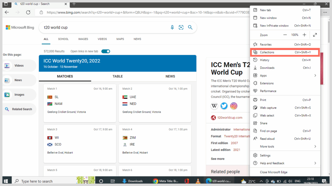This screenshot has width=332, height=186.
Task: Start Web capture from menu
Action: tap(285, 108)
